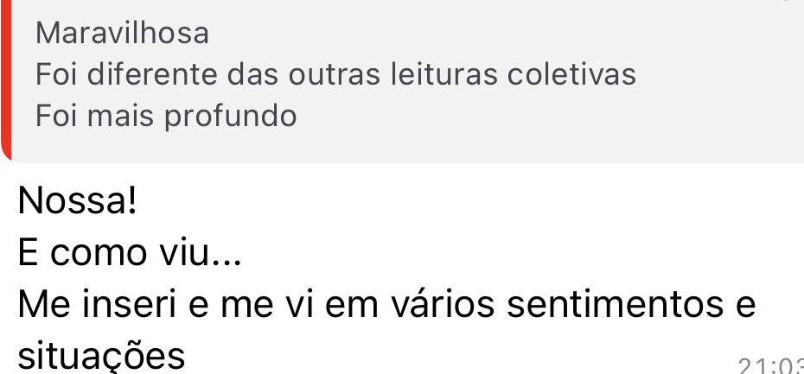Viewport: 804px width, 374px height.
Task: Click the 21:03 message timestamp
Action: click(771, 365)
